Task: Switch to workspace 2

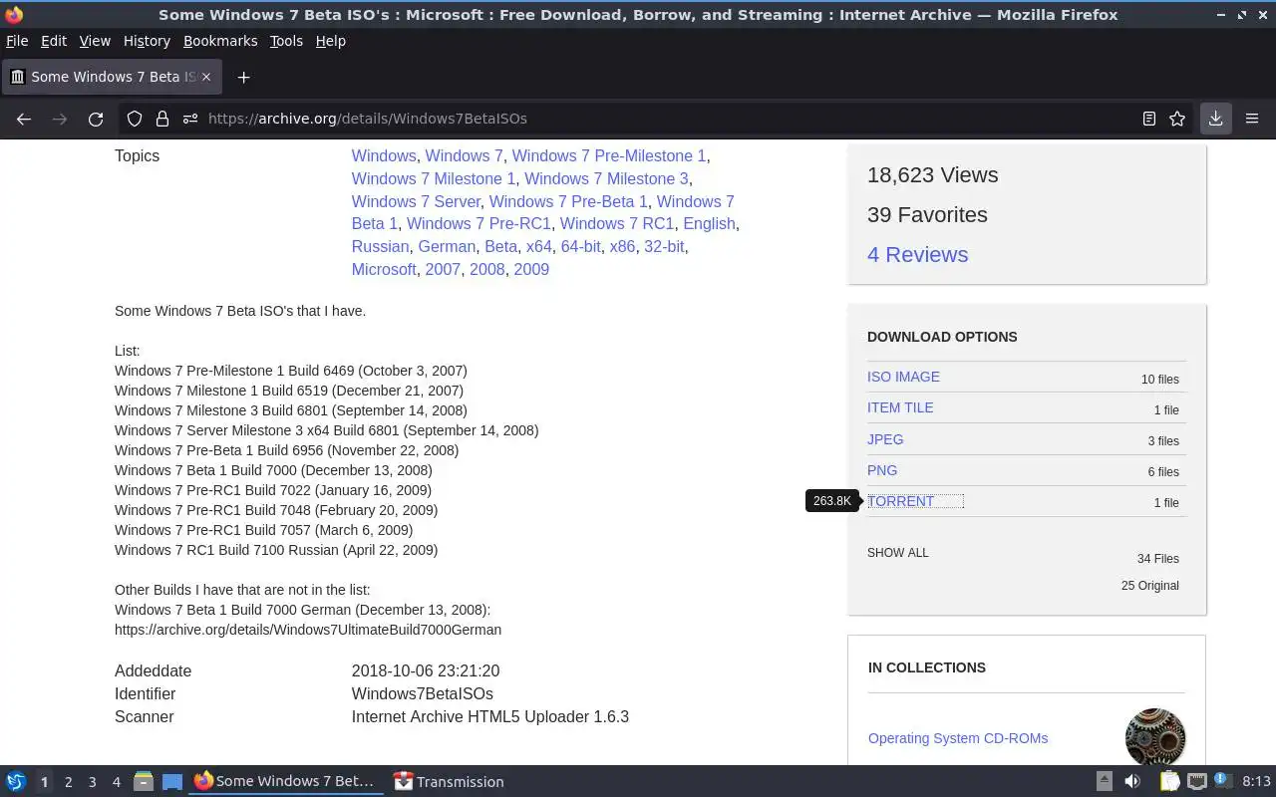Action: click(x=68, y=782)
